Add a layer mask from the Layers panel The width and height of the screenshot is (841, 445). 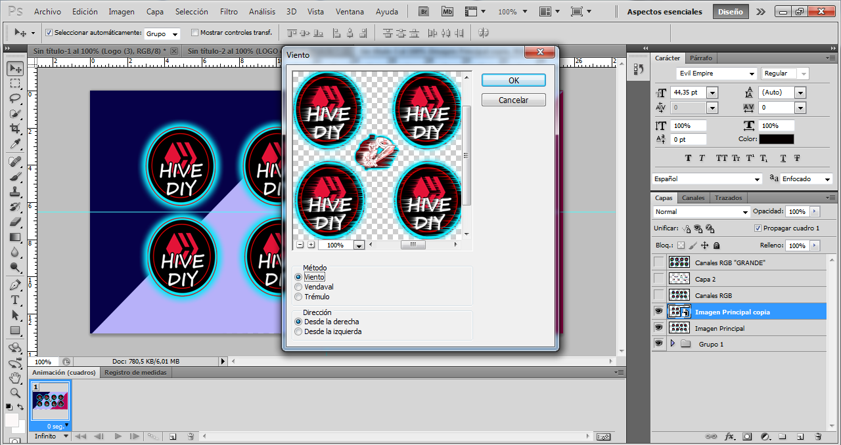747,436
